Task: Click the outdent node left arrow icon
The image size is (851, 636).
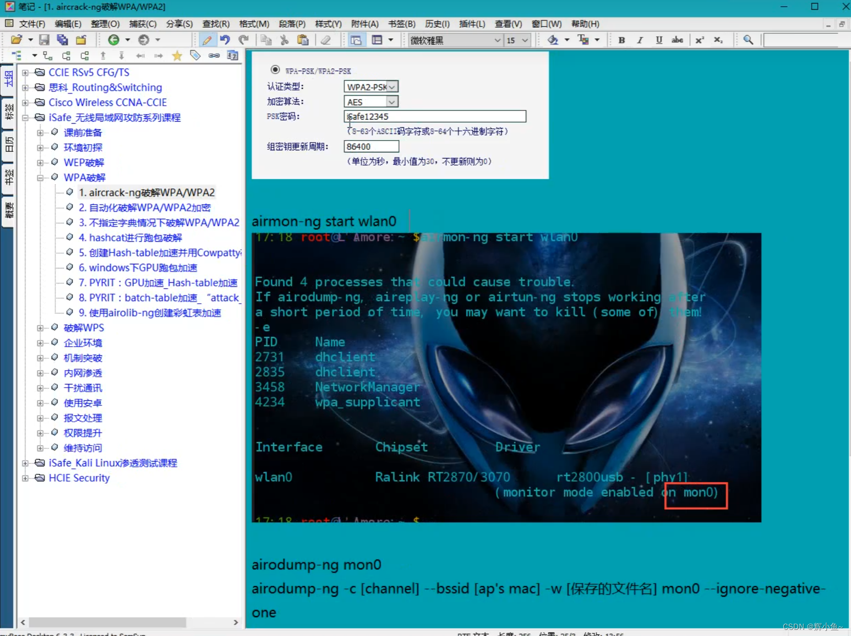Action: coord(140,56)
